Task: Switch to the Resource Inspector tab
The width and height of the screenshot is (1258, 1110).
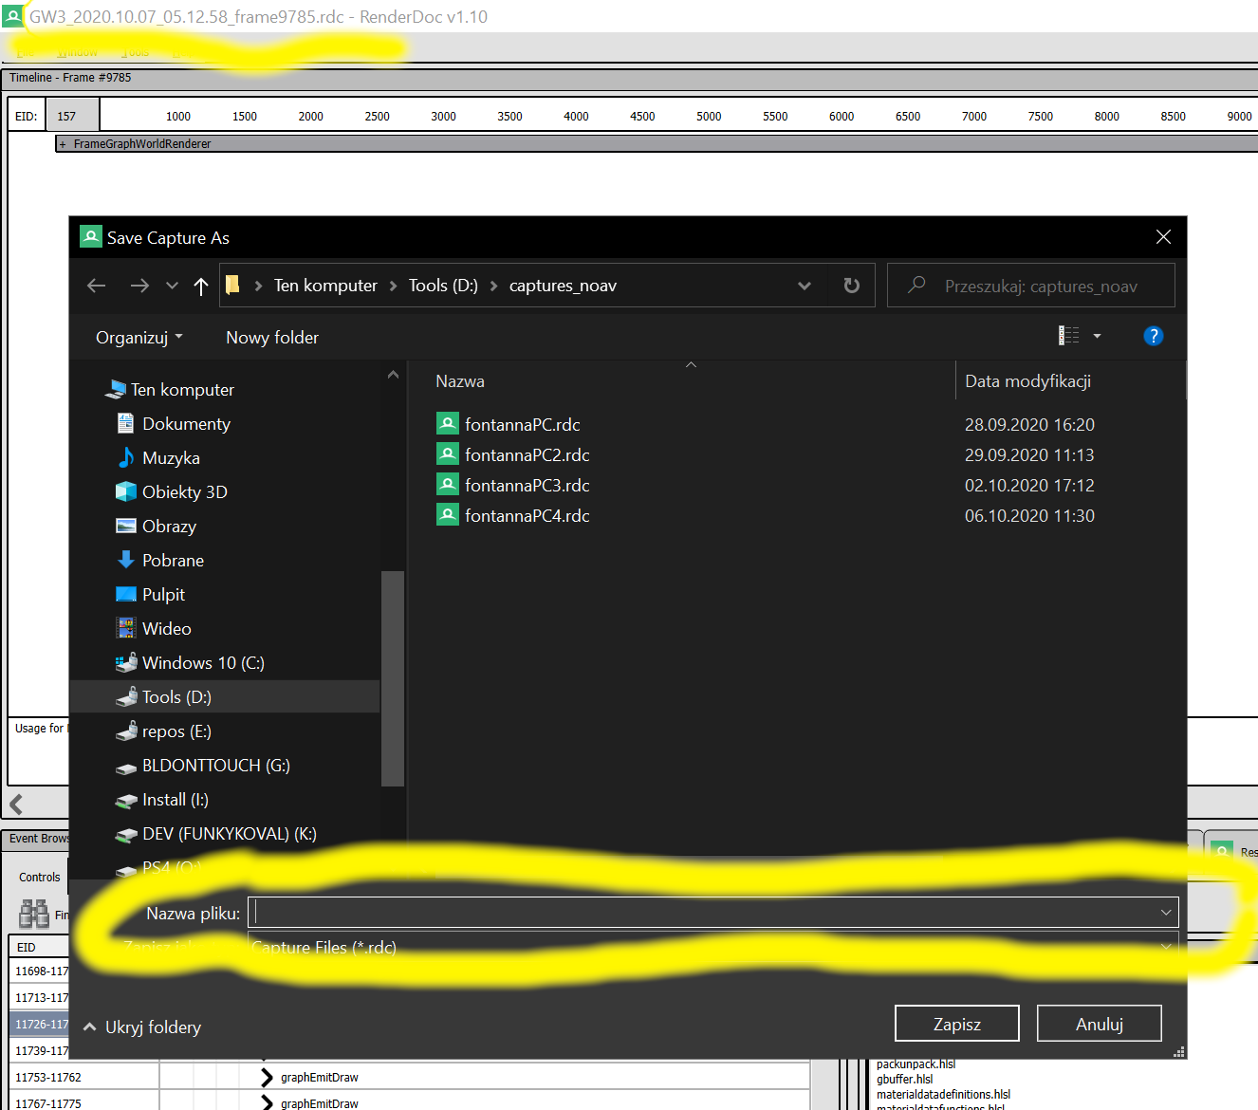Action: [1233, 851]
